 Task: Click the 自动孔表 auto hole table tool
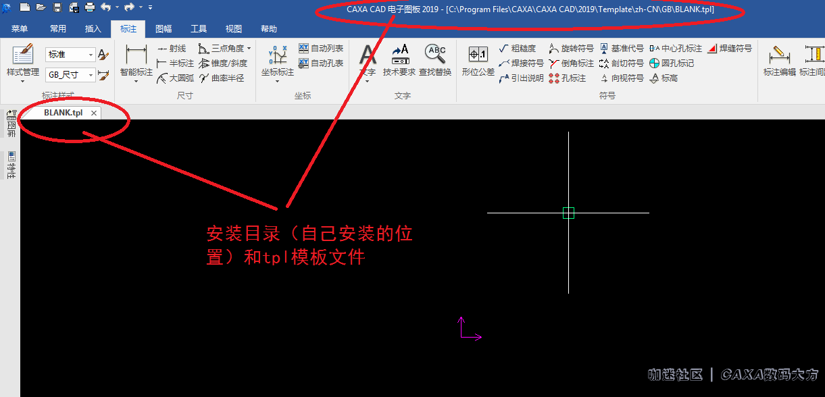[x=322, y=63]
